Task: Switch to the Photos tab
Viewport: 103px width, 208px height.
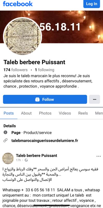Action: pyautogui.click(x=45, y=113)
